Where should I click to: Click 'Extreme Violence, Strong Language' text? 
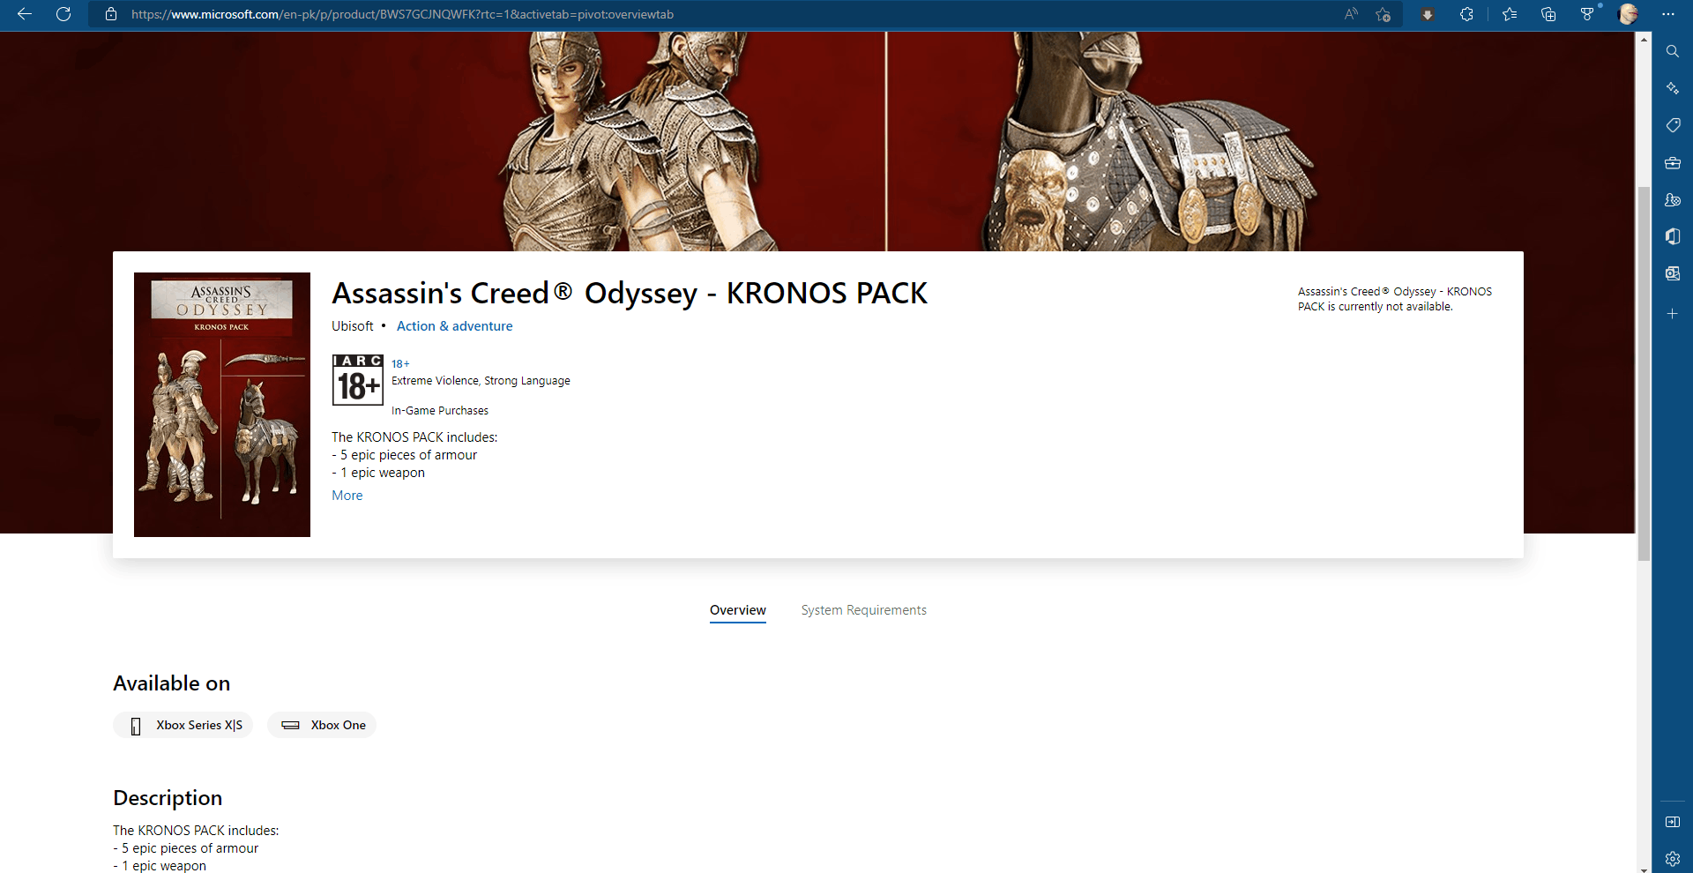(x=481, y=381)
